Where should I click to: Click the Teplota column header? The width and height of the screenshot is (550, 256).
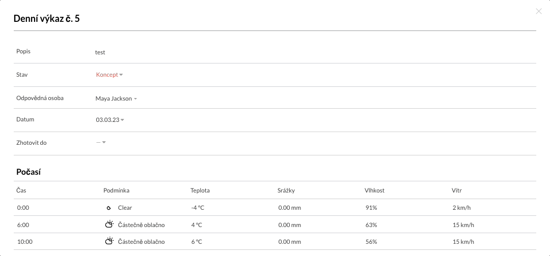click(200, 190)
